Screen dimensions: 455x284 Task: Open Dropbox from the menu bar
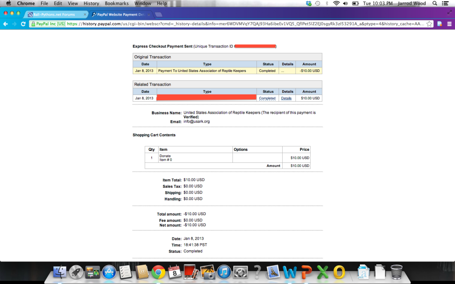[308, 4]
